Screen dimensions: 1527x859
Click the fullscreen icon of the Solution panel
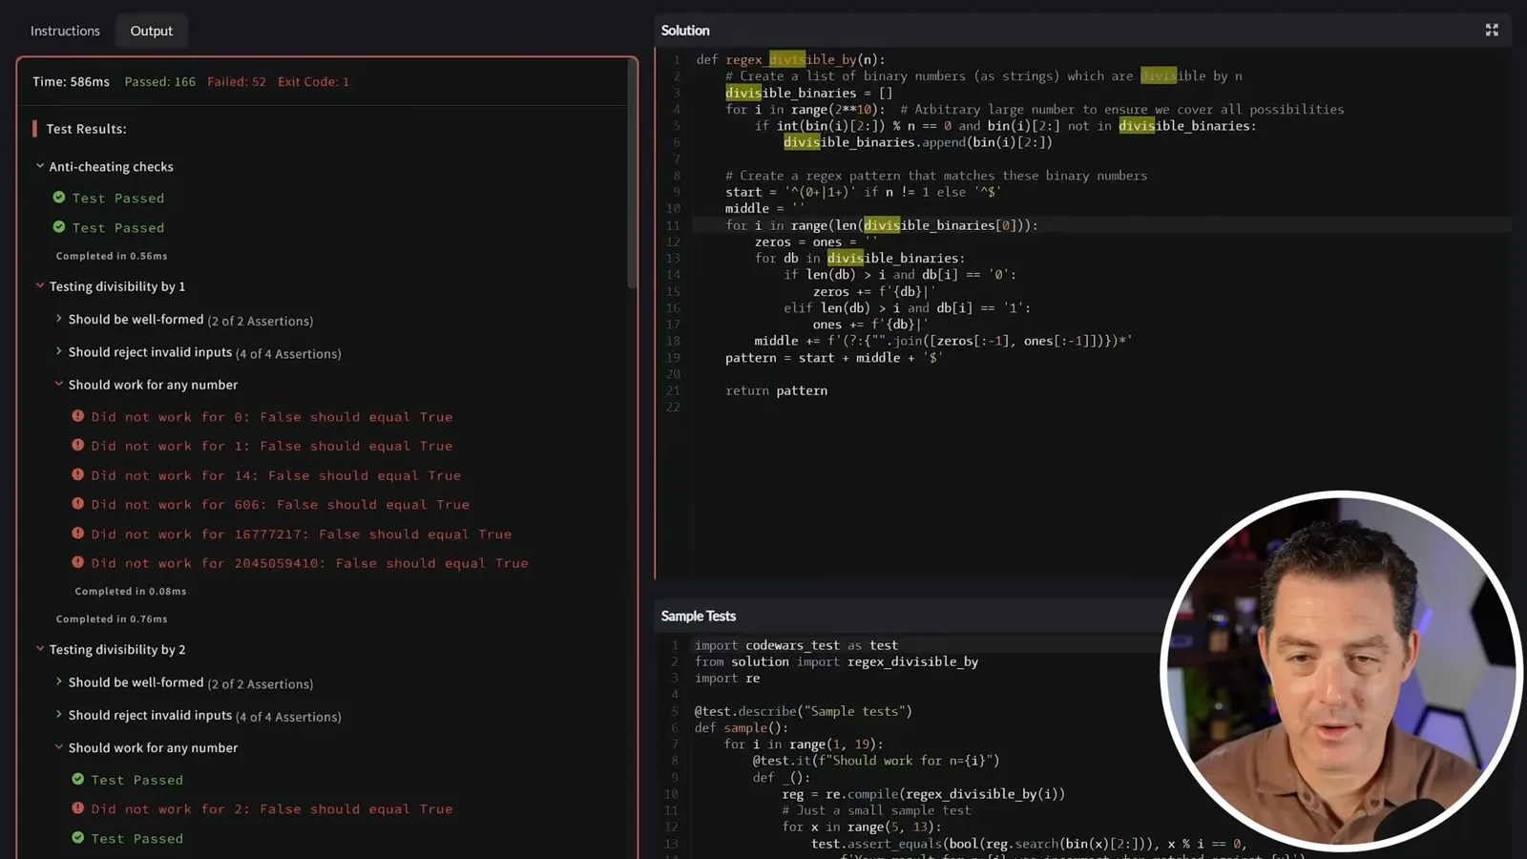[x=1492, y=31]
